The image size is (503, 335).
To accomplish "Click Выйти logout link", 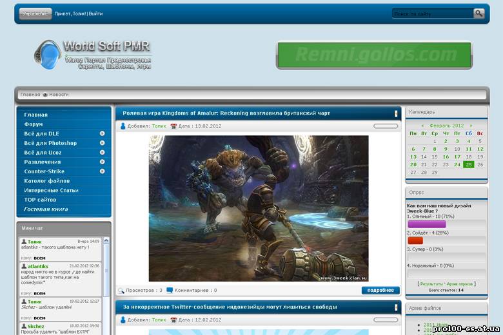I will click(95, 14).
